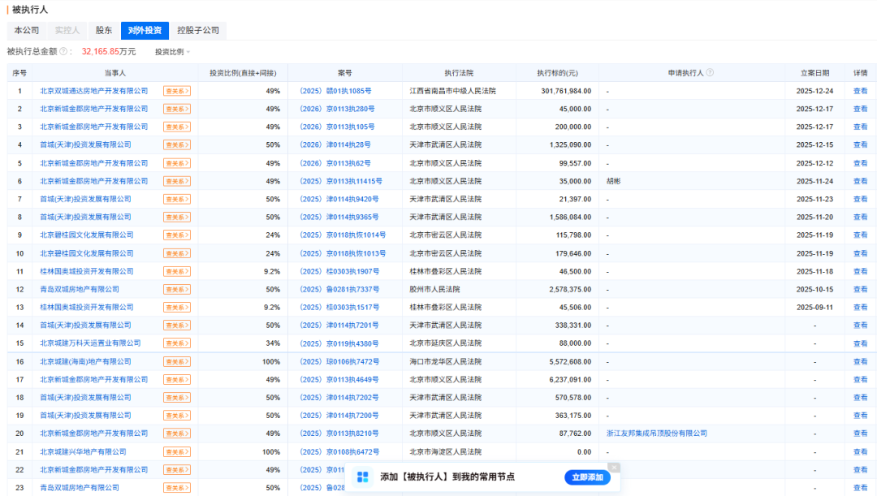Screen dimensions: 877x496
Task: Click the 立案日期 column header
Action: point(814,73)
